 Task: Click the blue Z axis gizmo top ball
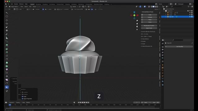coord(134,12)
